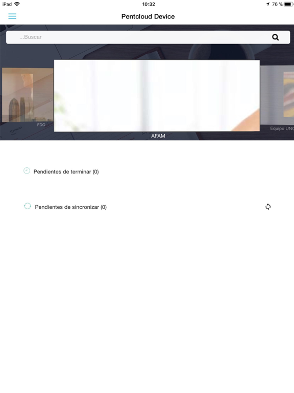The image size is (294, 393).
Task: Open the hamburger menu
Action: click(12, 16)
